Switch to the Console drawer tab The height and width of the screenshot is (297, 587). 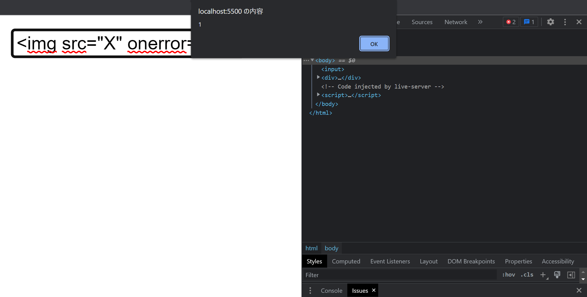coord(331,291)
